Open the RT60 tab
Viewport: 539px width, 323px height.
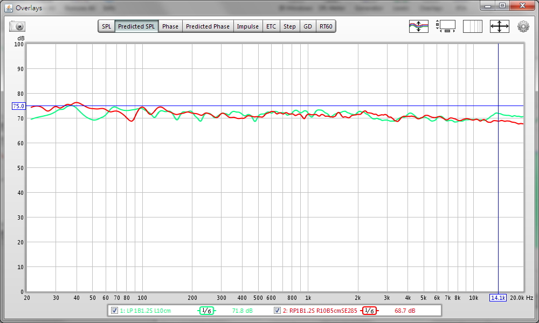click(x=326, y=26)
